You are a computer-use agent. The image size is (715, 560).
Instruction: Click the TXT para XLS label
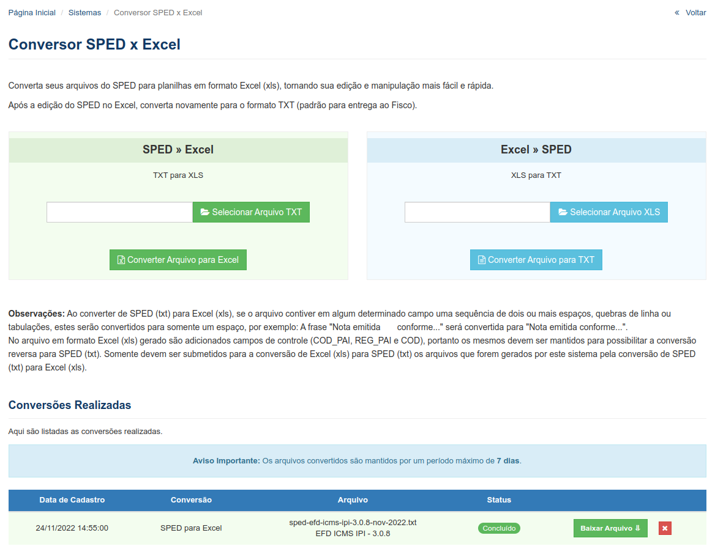click(x=178, y=175)
